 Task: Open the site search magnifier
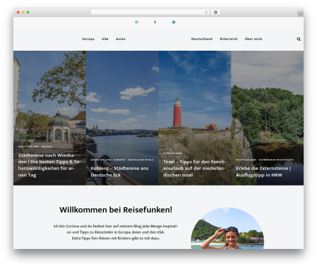click(x=299, y=39)
